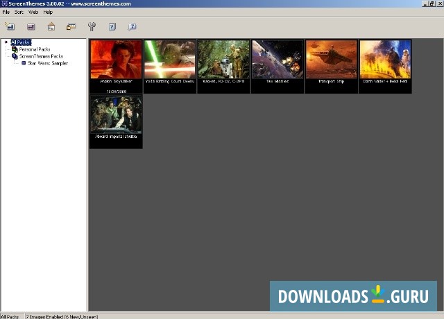Click the house-shaped toolbar icon
The width and height of the screenshot is (444, 319).
coord(51,26)
